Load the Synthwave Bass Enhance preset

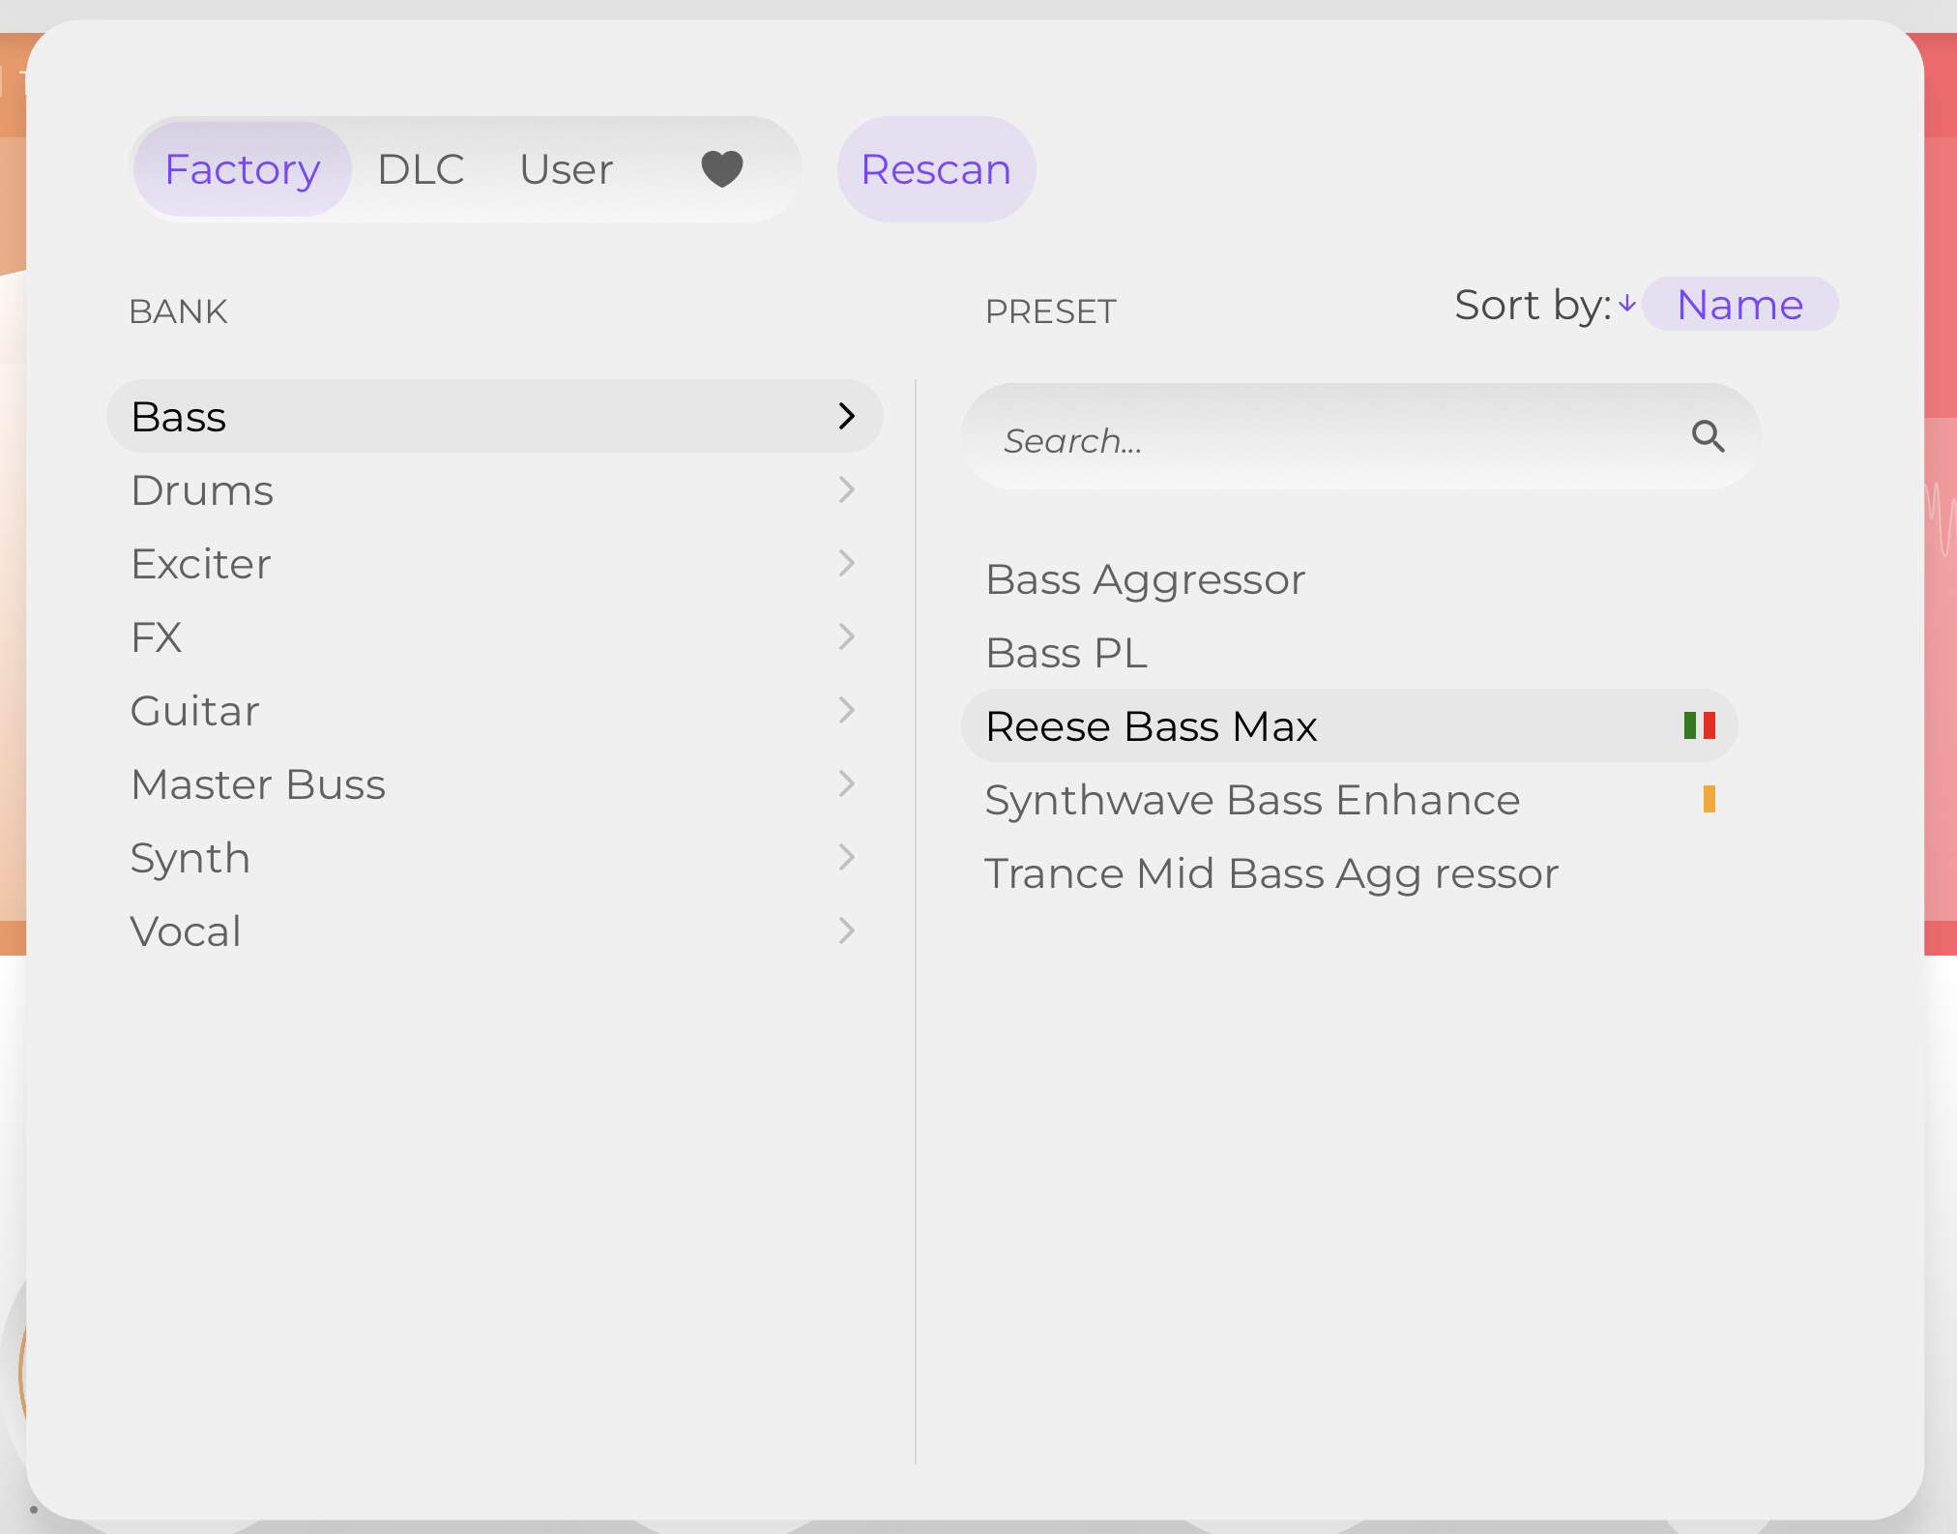[1350, 799]
